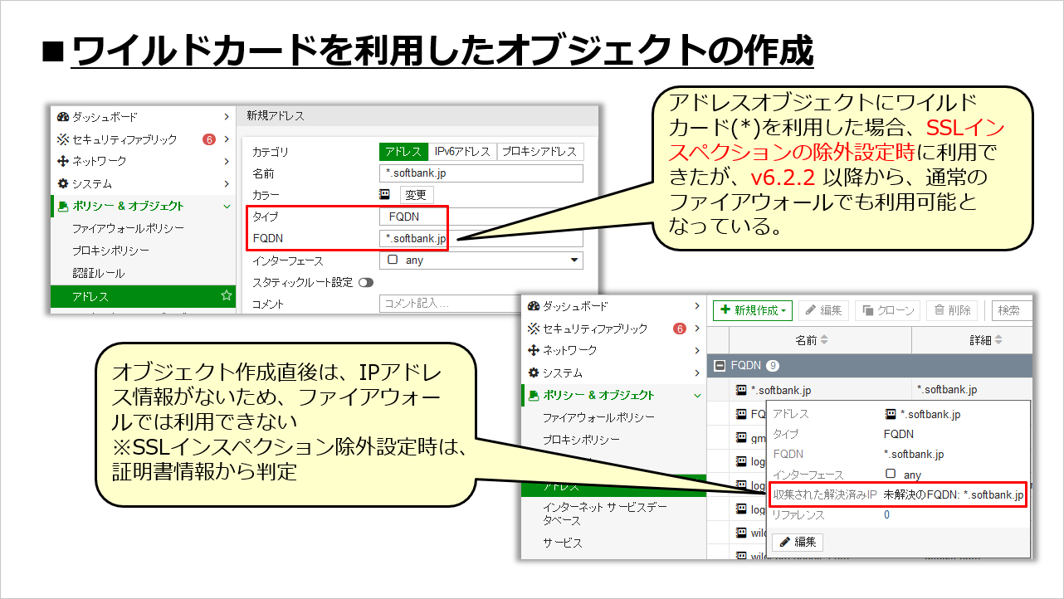Image resolution: width=1064 pixels, height=599 pixels.
Task: Collapse ポリシー & オブジェクト chevron in address list sidebar
Action: (697, 395)
